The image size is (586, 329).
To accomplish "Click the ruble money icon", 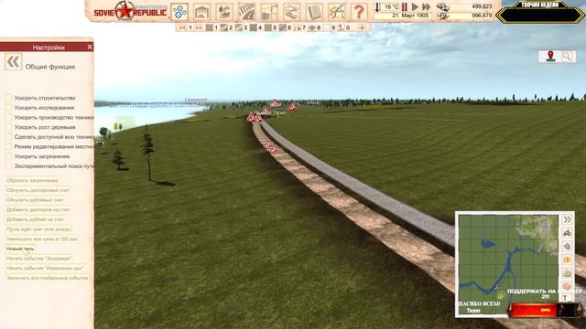I will 442,16.
